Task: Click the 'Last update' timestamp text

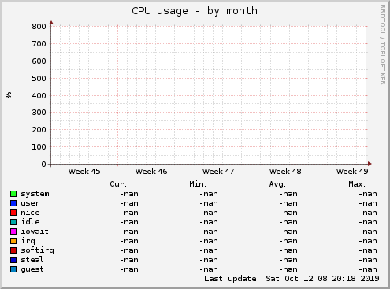Action: (292, 279)
